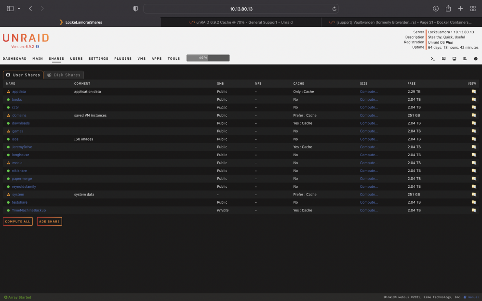This screenshot has height=301, width=482.
Task: Open the appdata share link
Action: click(19, 92)
